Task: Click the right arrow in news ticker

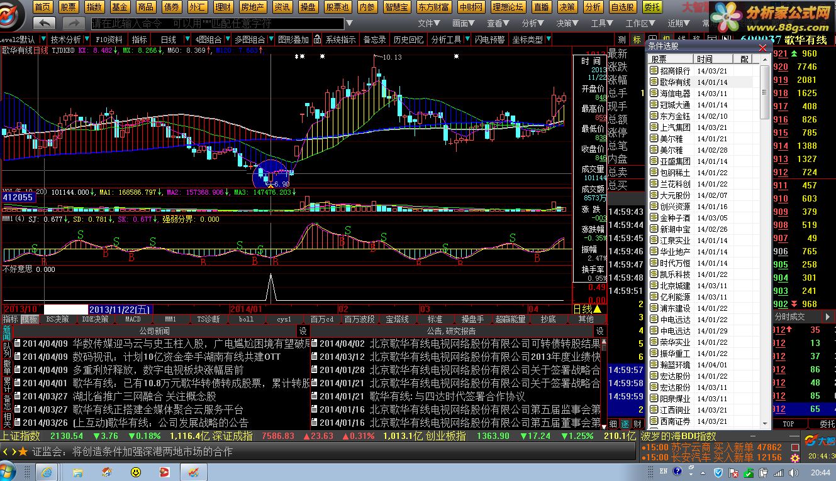Action: (x=13, y=451)
